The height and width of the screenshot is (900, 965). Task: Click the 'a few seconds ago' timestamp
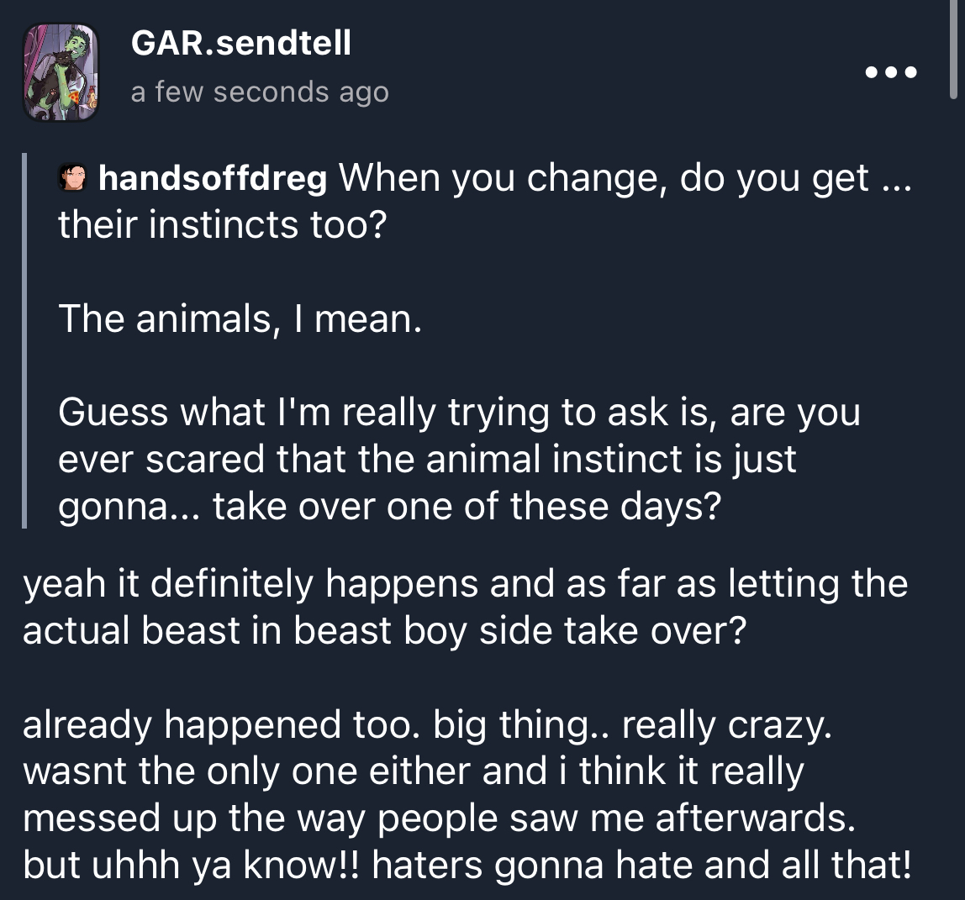click(260, 92)
